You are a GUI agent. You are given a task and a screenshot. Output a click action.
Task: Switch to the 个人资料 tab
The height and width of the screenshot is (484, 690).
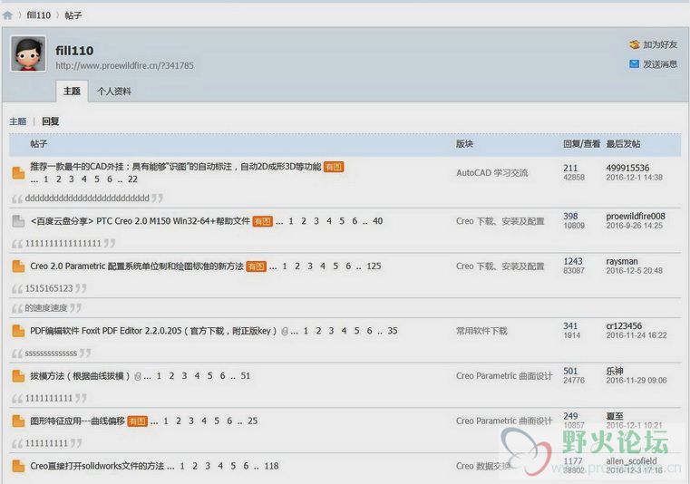[114, 91]
